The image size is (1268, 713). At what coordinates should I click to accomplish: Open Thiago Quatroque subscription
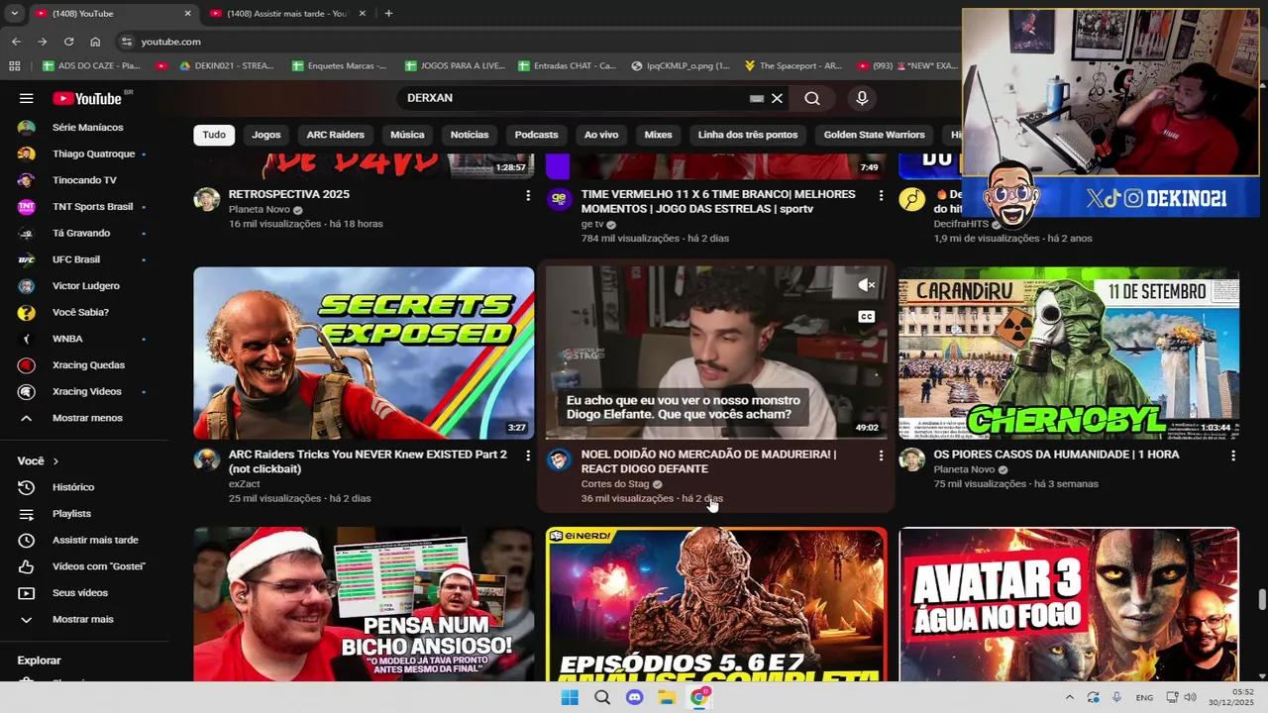point(93,153)
